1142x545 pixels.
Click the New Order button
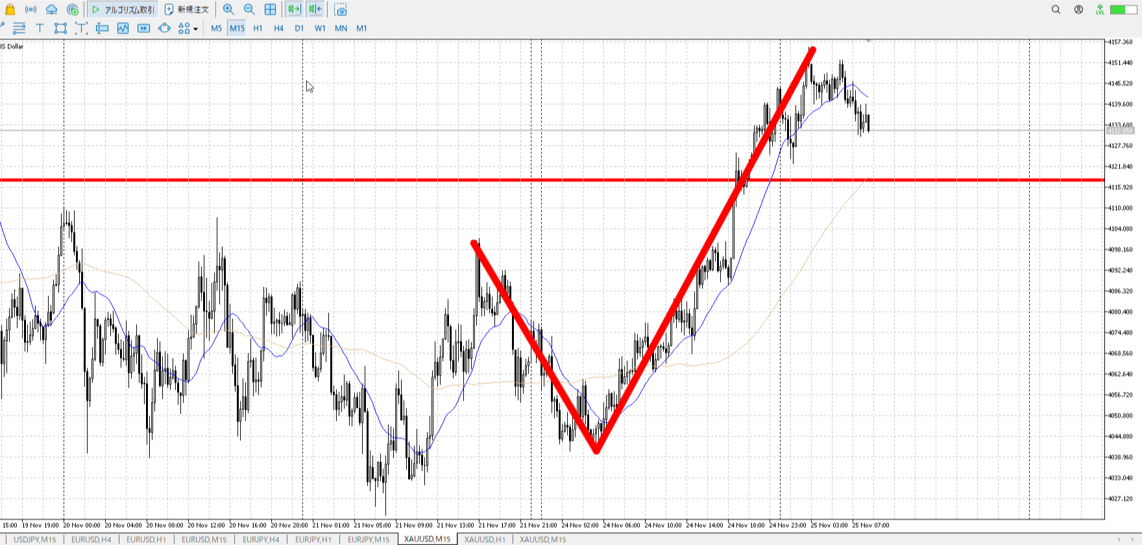[x=187, y=9]
